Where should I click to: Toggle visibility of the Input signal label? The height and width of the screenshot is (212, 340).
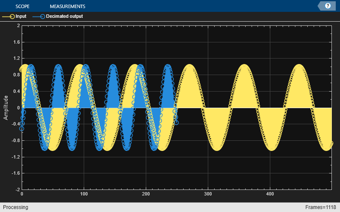(x=21, y=17)
